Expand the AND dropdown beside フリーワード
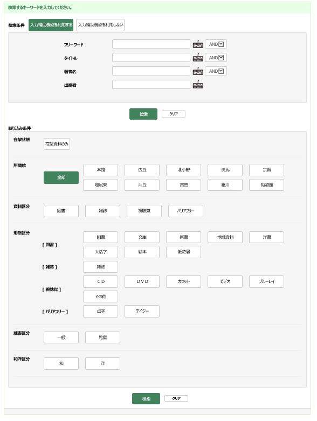 216,44
